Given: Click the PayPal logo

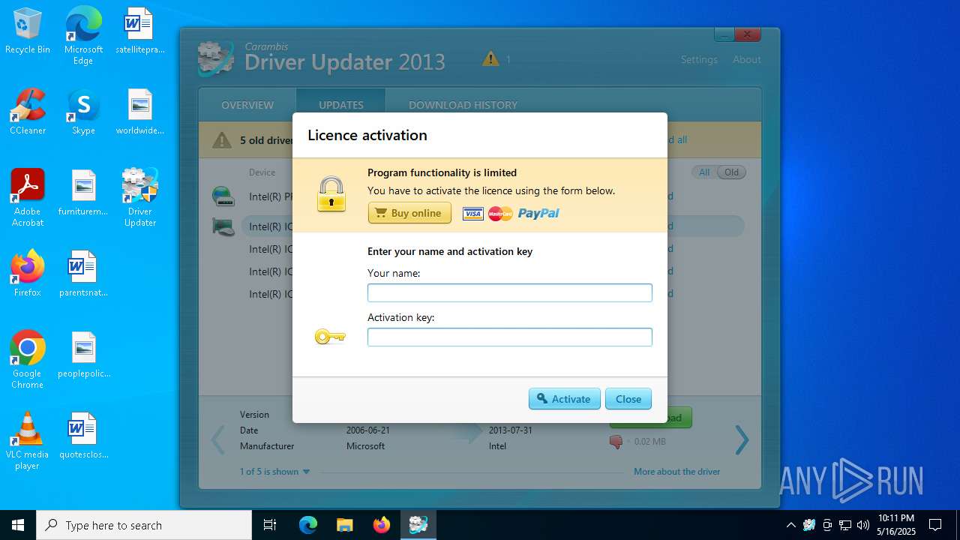Looking at the screenshot, I should click(538, 214).
